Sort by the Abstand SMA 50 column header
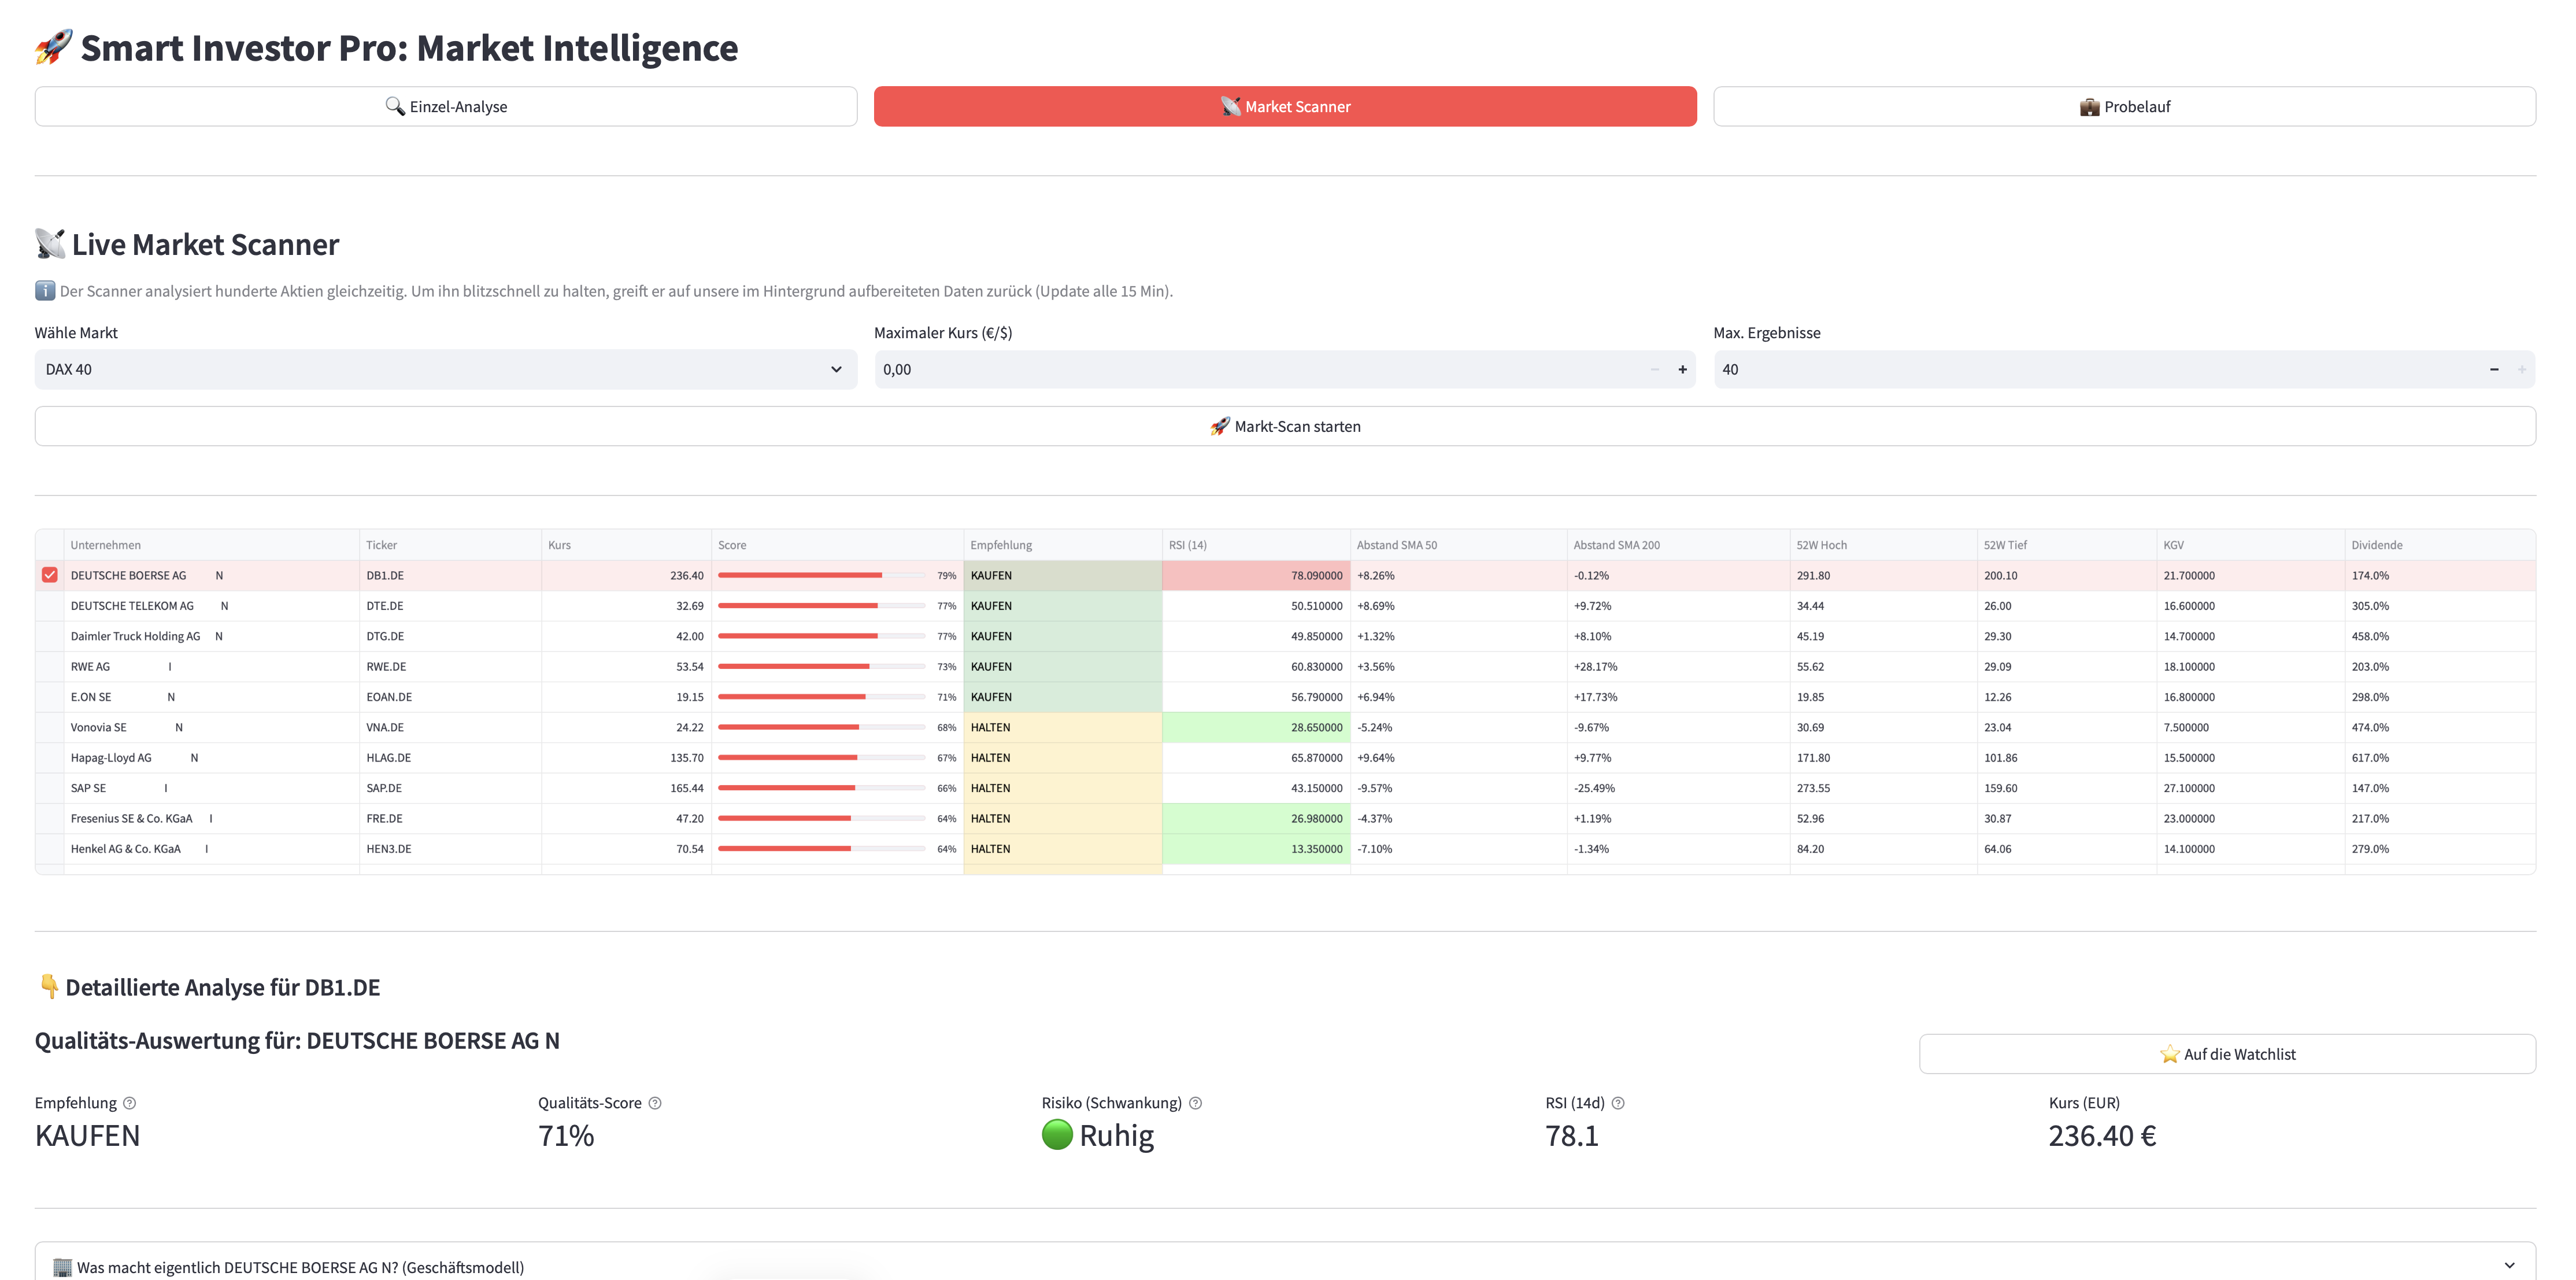 pos(1458,545)
